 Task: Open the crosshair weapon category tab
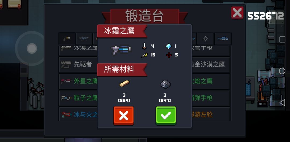[x=205, y=39]
